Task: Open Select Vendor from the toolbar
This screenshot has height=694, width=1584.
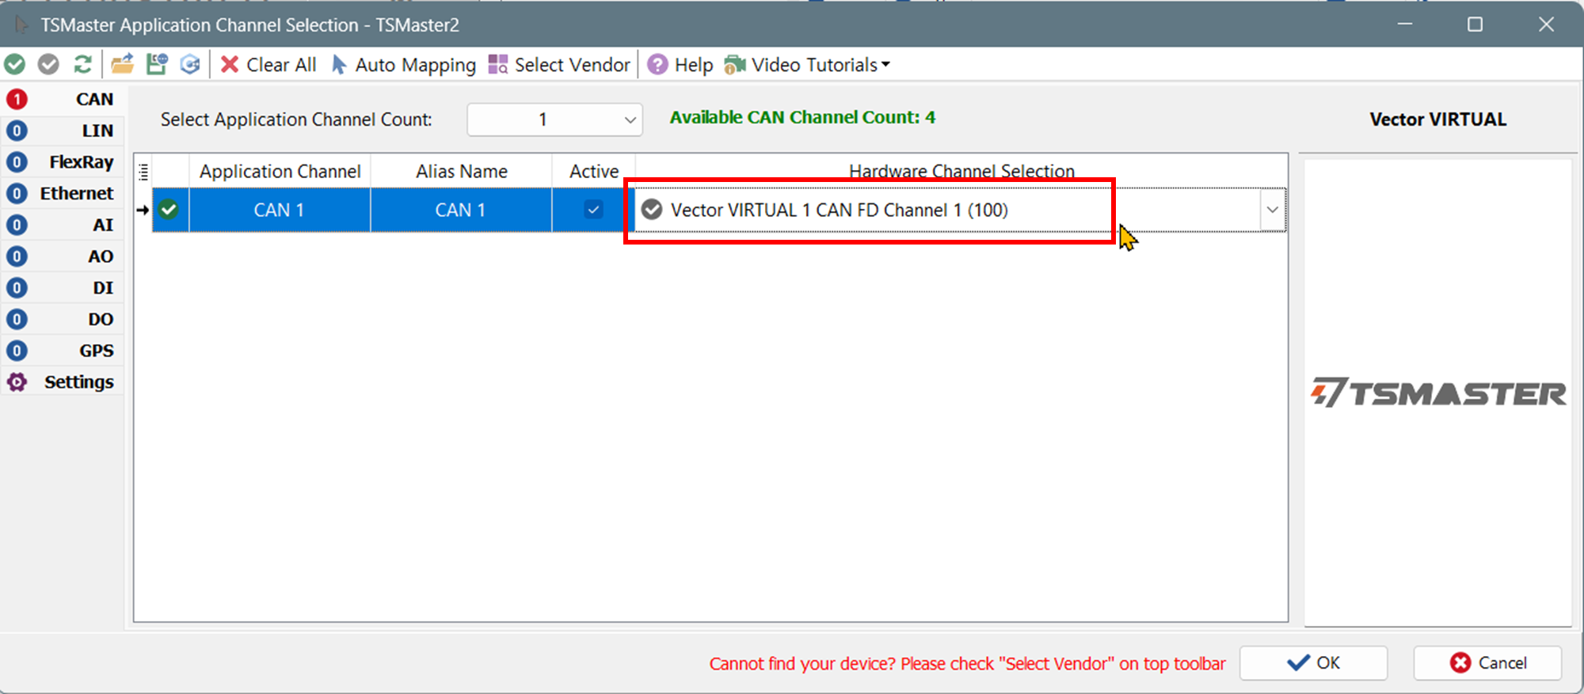Action: tap(559, 65)
